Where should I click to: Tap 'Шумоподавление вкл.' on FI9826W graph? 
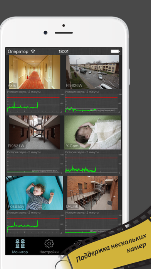[103, 110]
